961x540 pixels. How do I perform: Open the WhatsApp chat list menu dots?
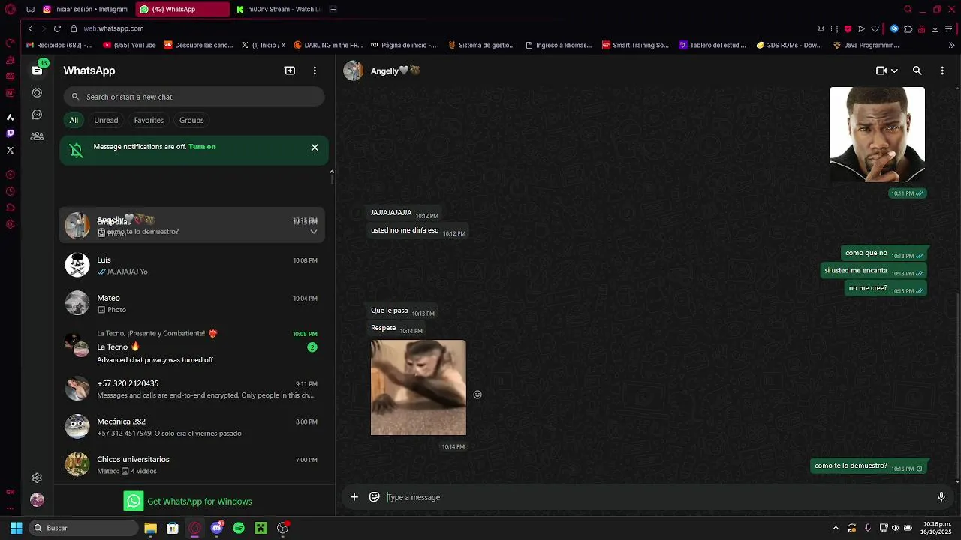(x=315, y=70)
